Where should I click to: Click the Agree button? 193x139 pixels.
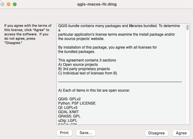point(181,133)
